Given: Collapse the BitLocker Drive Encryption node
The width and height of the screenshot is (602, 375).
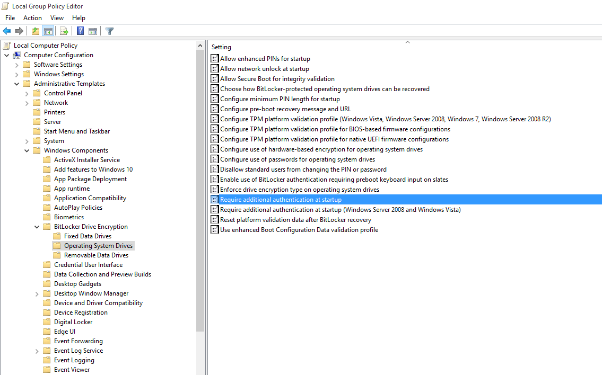Looking at the screenshot, I should [x=37, y=227].
